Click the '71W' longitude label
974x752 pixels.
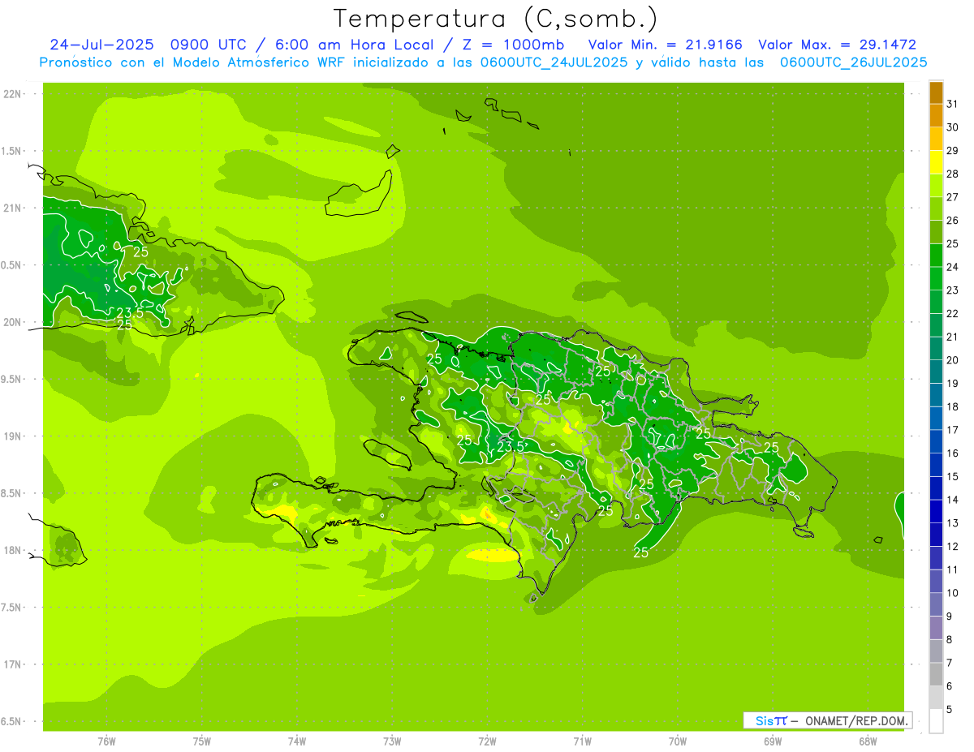click(x=582, y=741)
